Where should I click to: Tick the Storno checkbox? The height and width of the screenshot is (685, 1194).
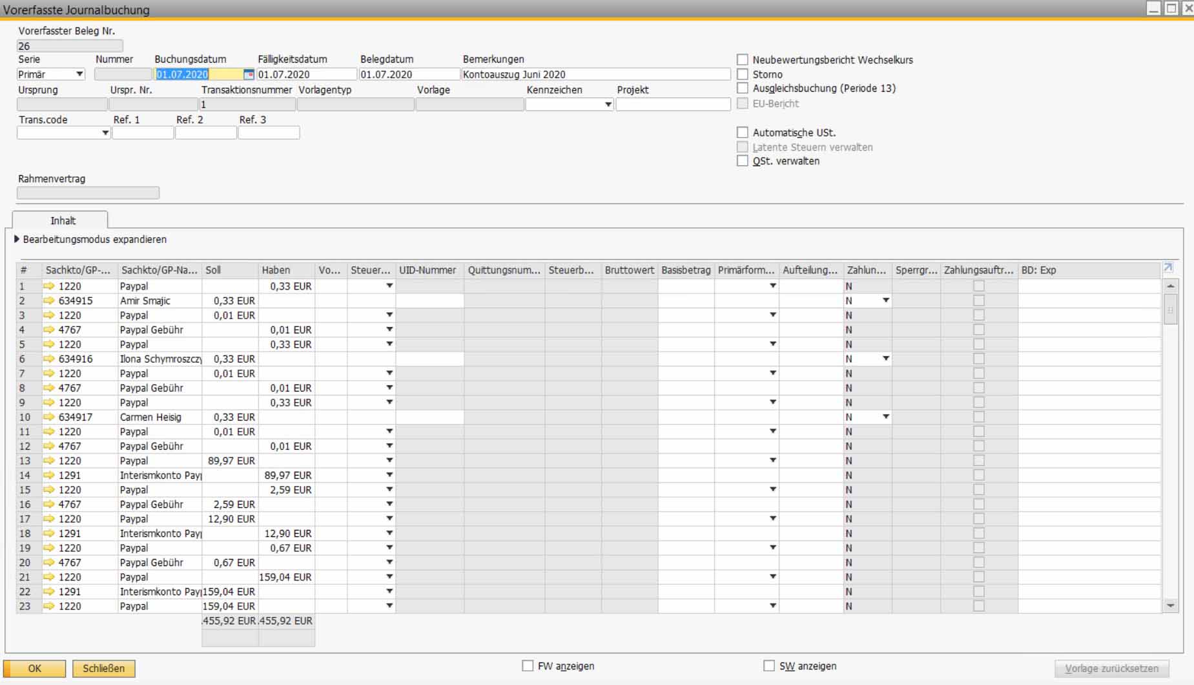tap(743, 74)
